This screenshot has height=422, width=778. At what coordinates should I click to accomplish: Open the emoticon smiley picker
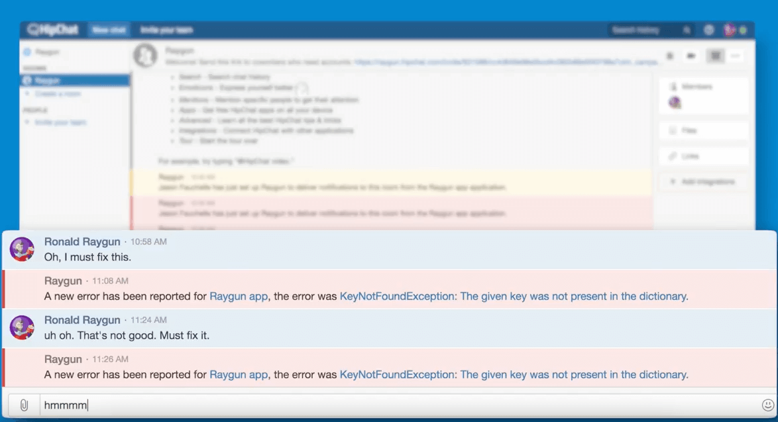pos(767,405)
